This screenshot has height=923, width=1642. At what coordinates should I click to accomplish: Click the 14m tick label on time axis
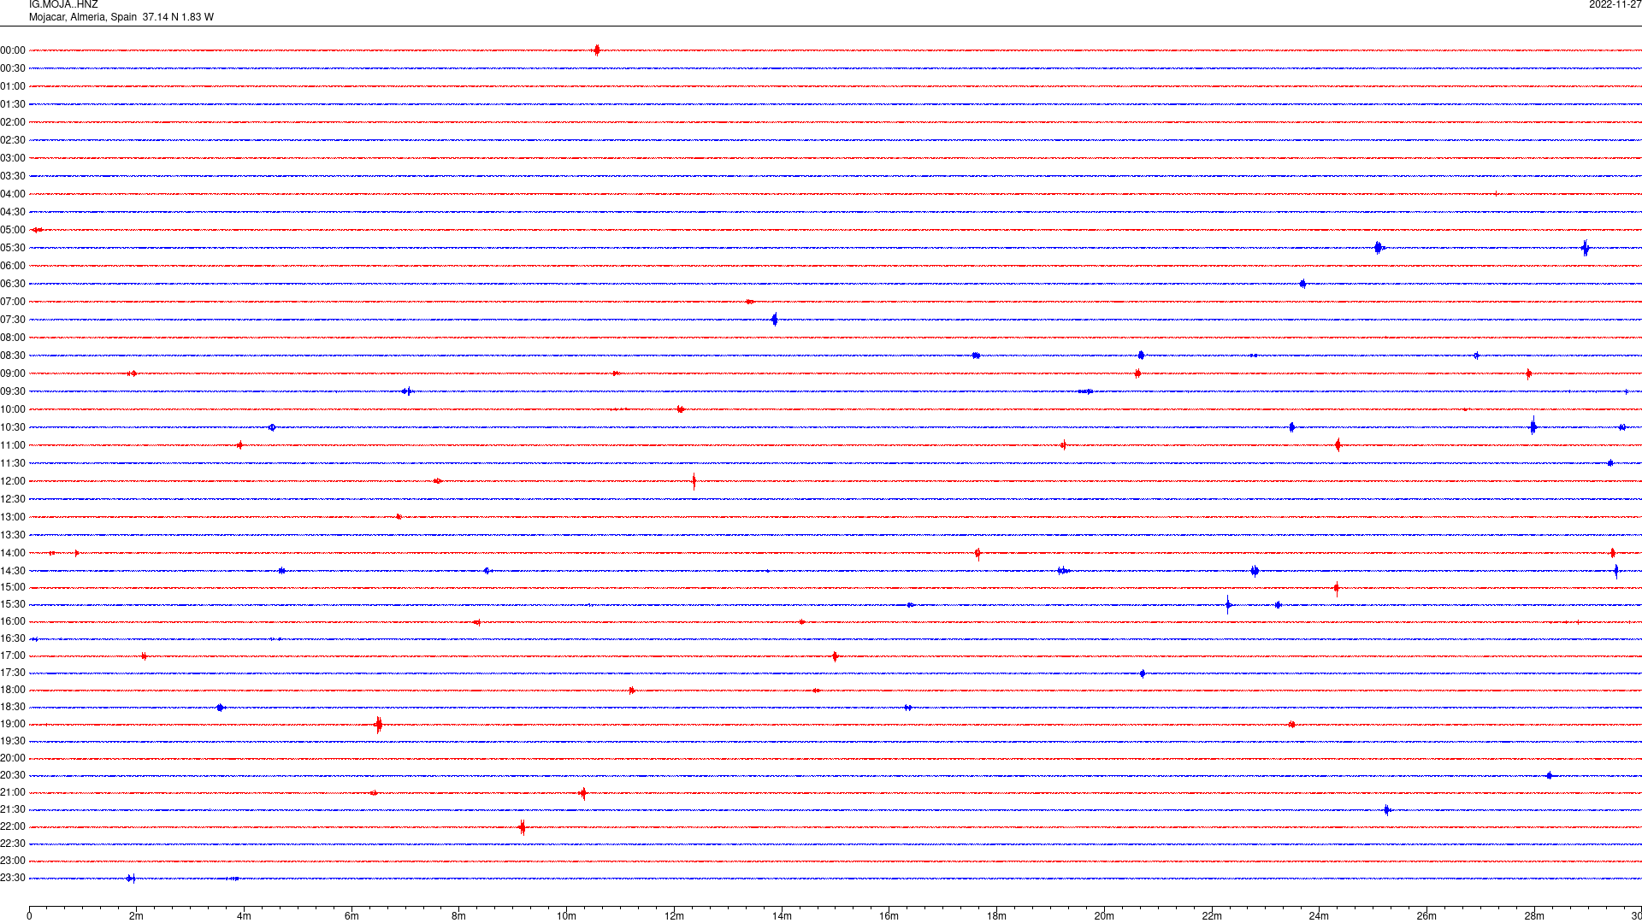[782, 916]
